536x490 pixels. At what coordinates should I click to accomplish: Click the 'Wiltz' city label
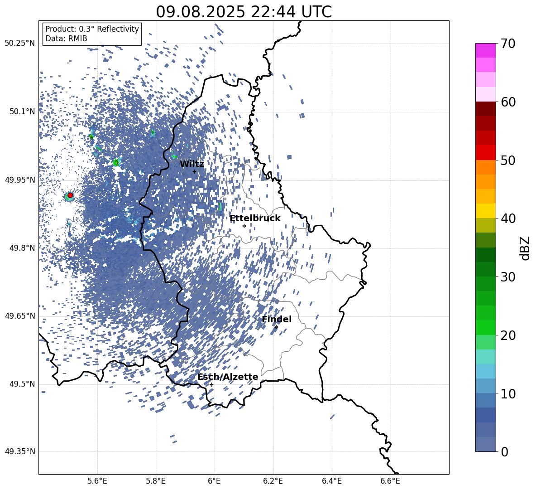point(192,164)
